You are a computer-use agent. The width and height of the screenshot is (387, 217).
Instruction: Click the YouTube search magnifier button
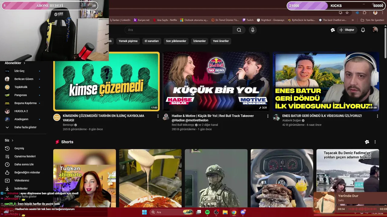239,30
